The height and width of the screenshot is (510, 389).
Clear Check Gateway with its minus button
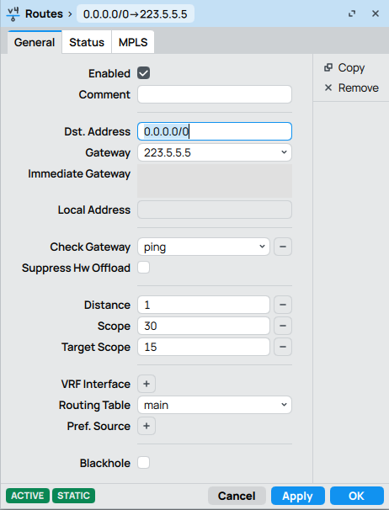283,247
